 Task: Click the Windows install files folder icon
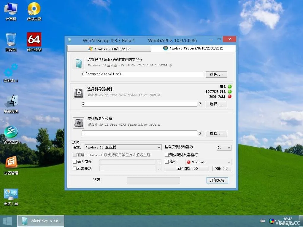(x=78, y=64)
